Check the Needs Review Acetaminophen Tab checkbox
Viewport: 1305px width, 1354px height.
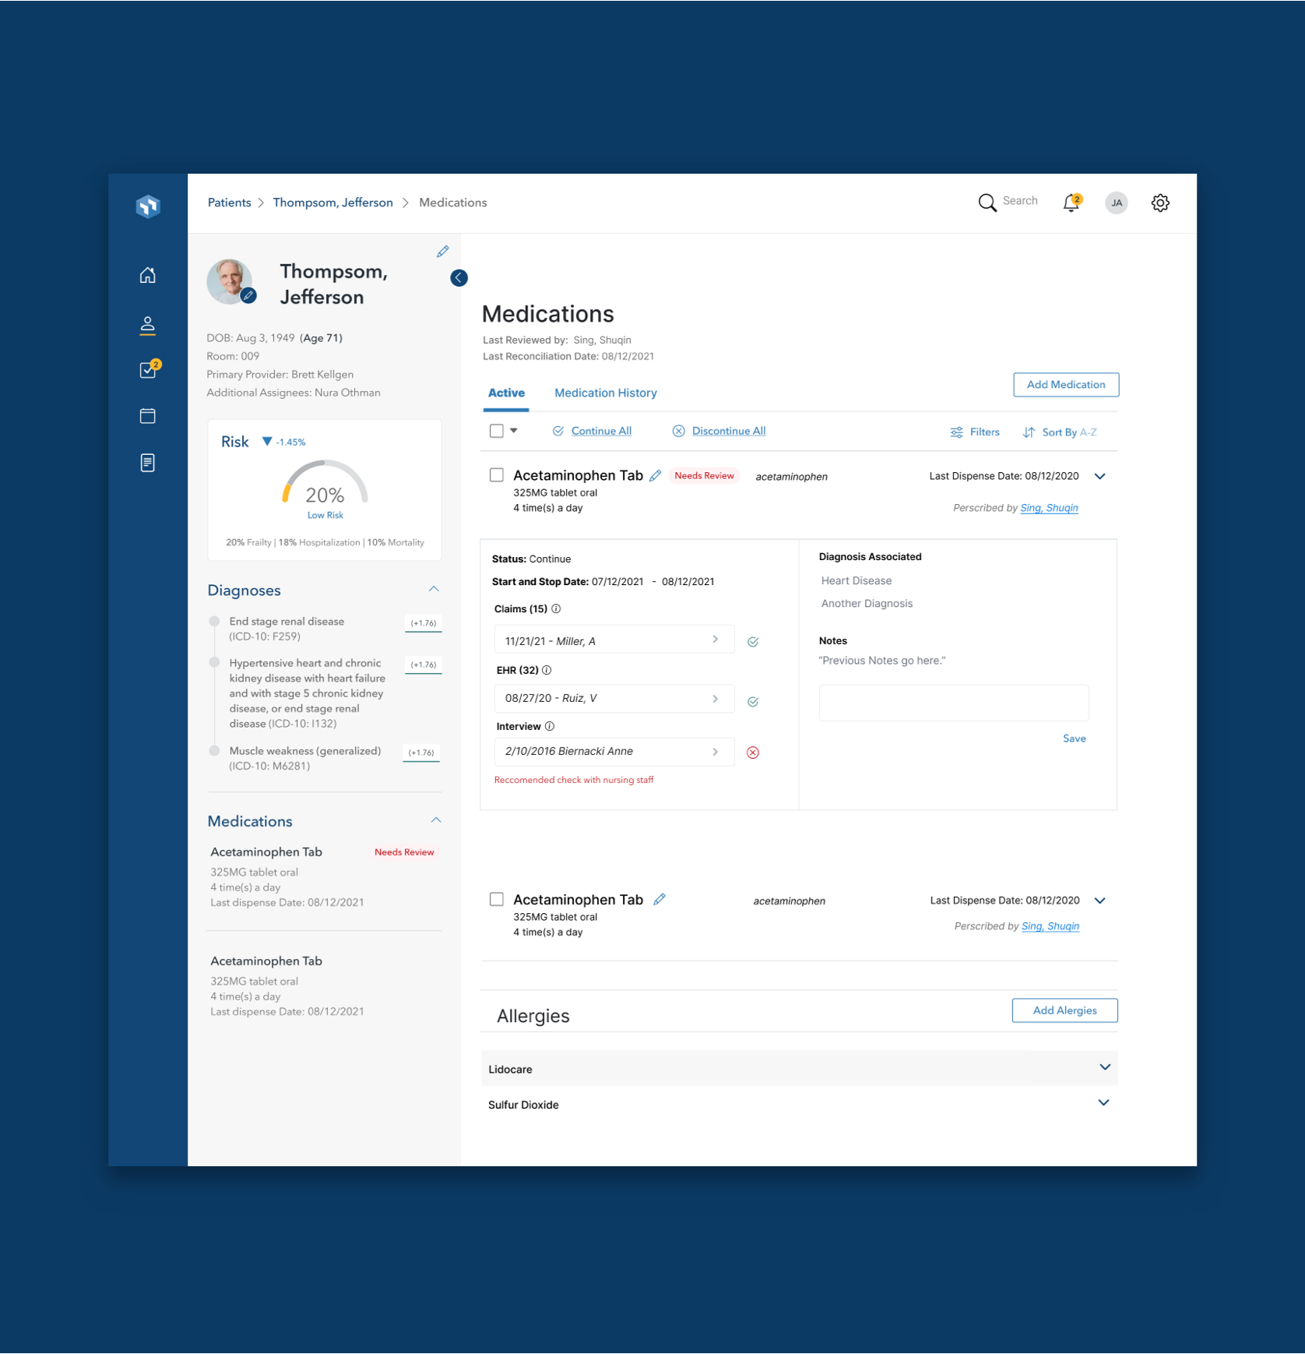(x=496, y=475)
